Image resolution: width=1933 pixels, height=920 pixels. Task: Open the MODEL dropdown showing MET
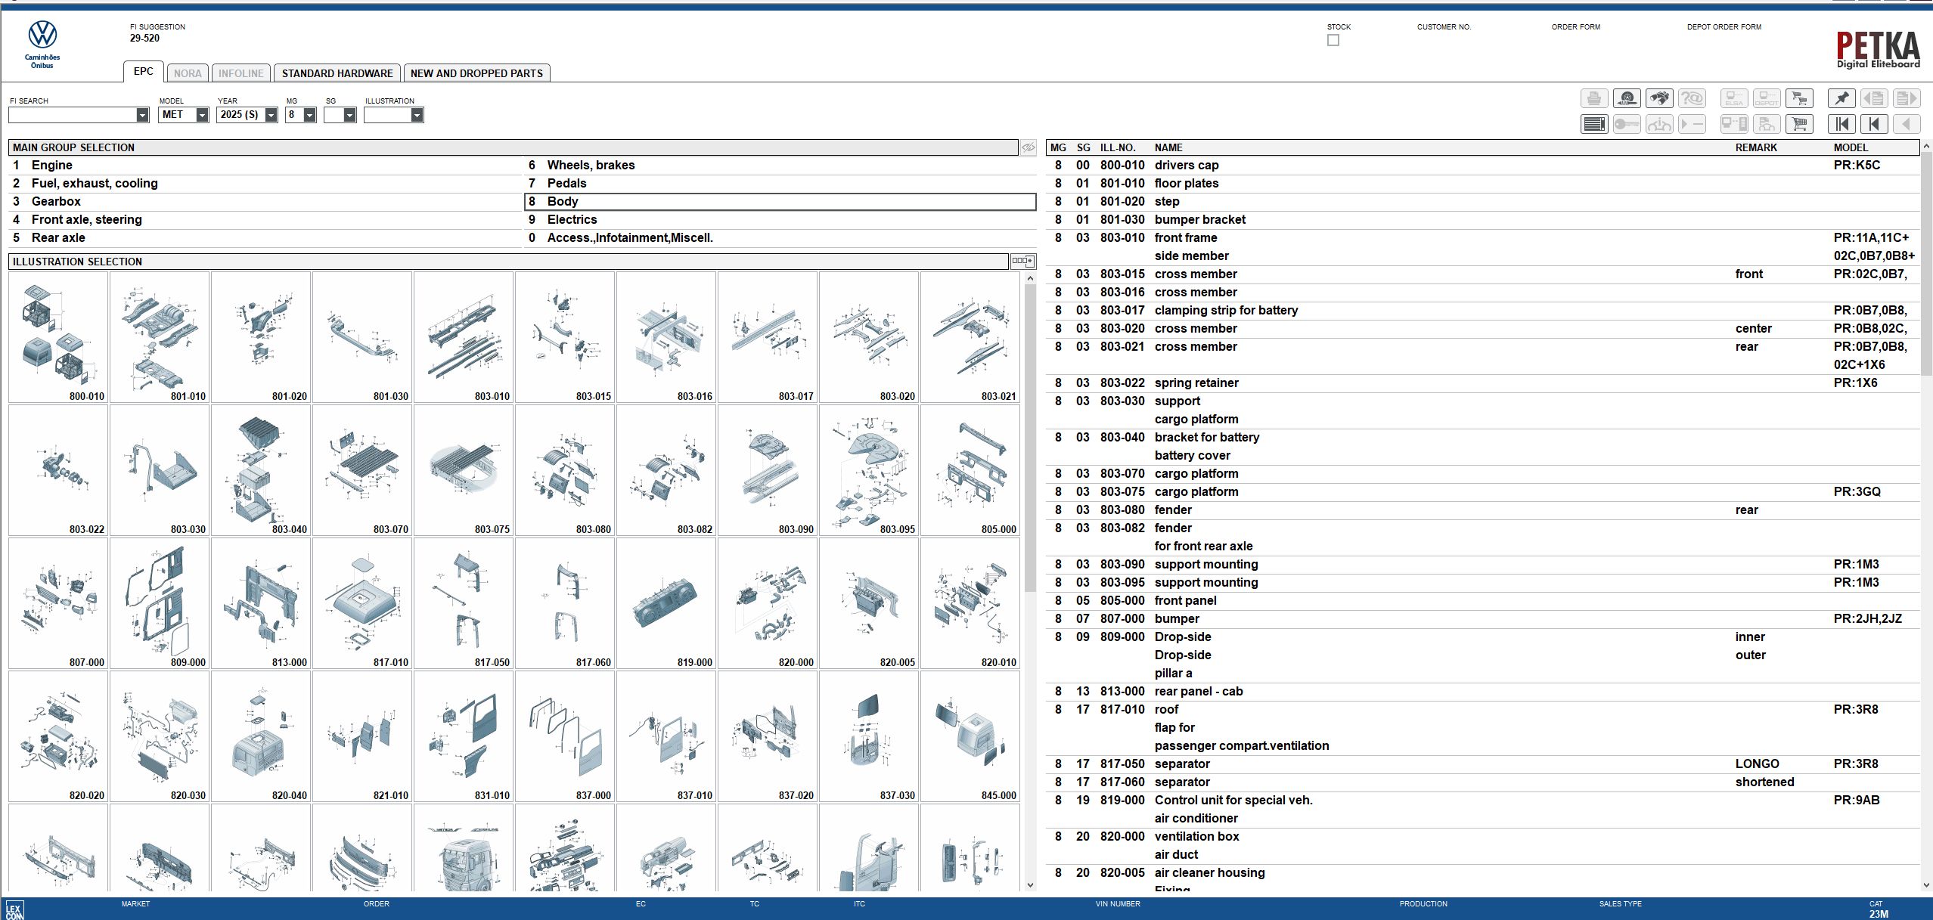[x=200, y=115]
